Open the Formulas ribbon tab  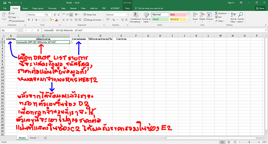(52, 8)
